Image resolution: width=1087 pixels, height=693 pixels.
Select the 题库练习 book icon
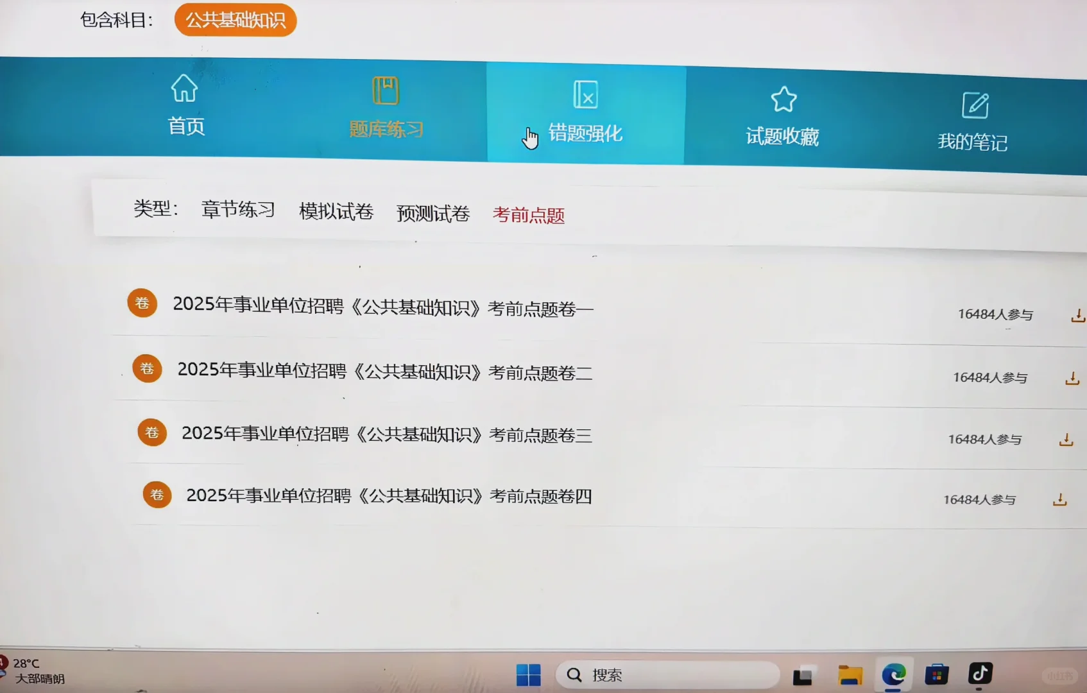click(386, 91)
